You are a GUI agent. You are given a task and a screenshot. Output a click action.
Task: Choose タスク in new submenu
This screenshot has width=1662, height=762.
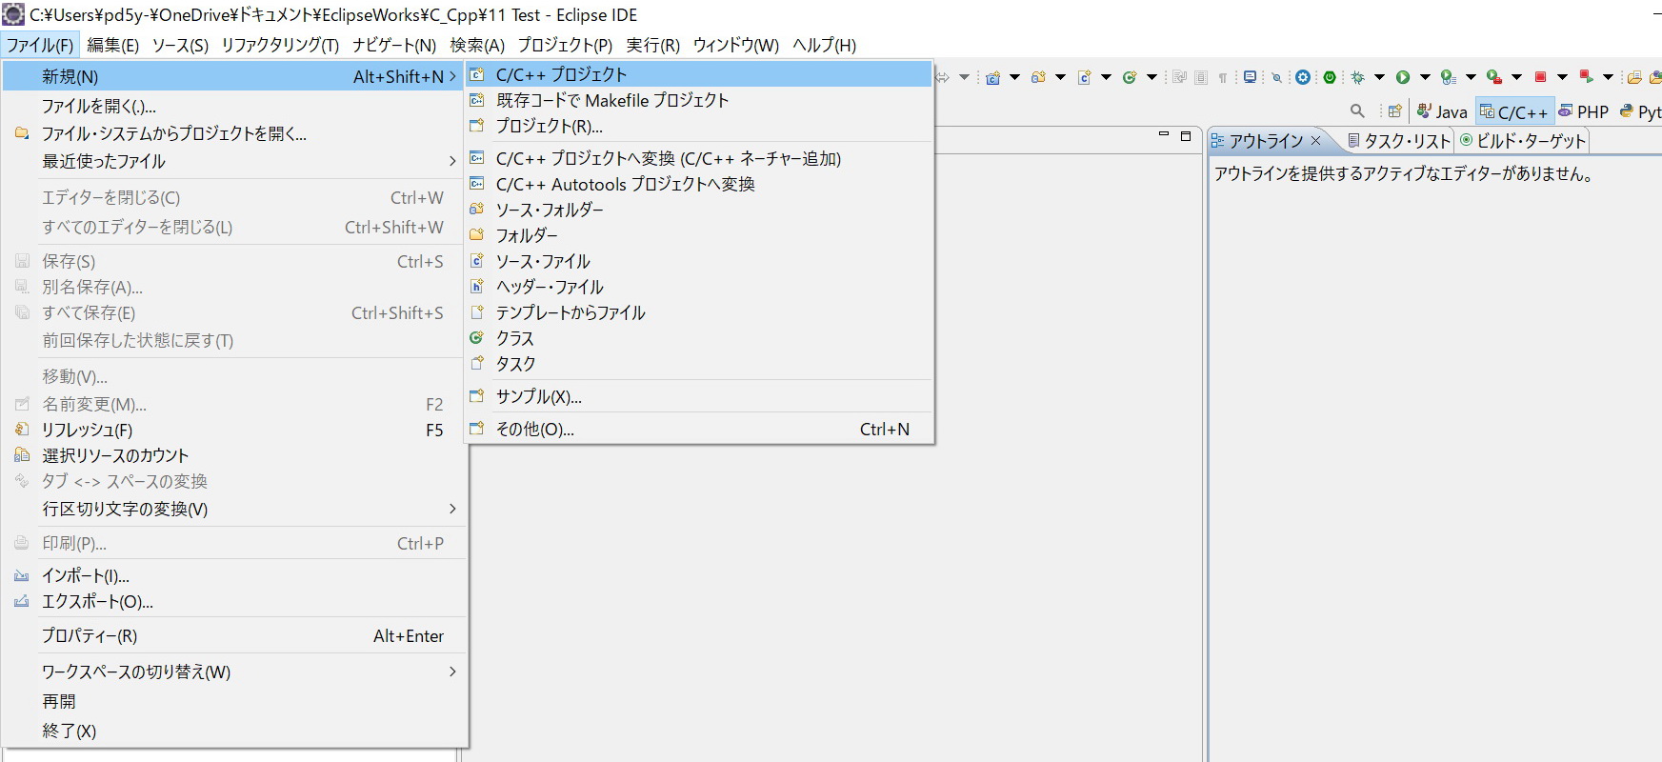coord(698,364)
